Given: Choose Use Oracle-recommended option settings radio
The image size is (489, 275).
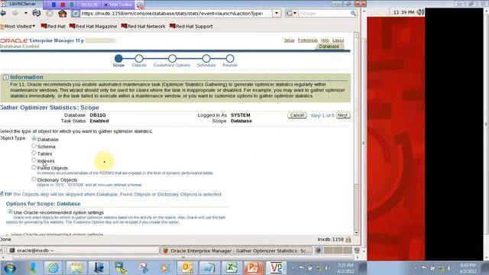Looking at the screenshot, I should pyautogui.click(x=10, y=212).
